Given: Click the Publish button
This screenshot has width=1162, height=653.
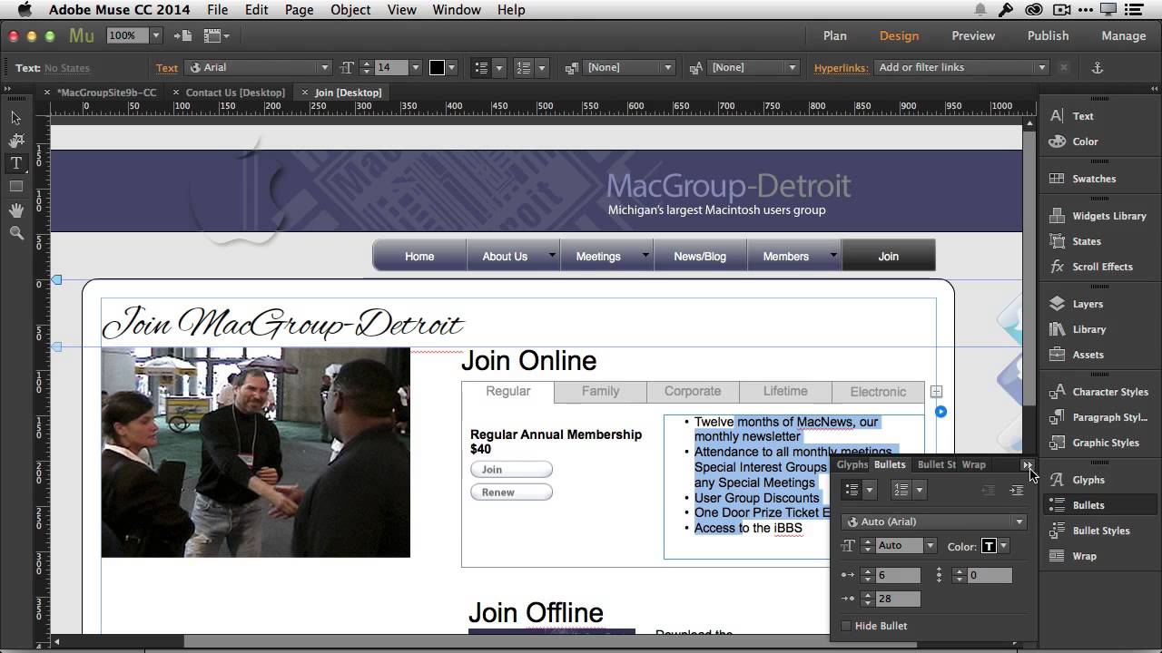Looking at the screenshot, I should tap(1048, 36).
